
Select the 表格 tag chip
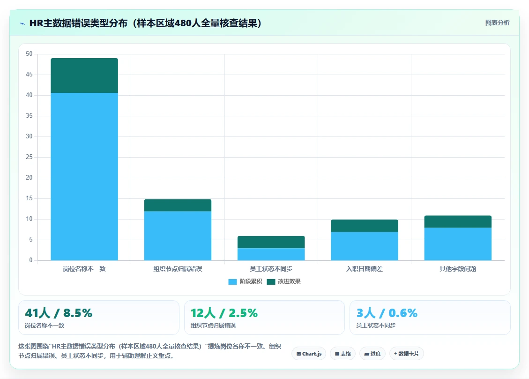tap(343, 354)
